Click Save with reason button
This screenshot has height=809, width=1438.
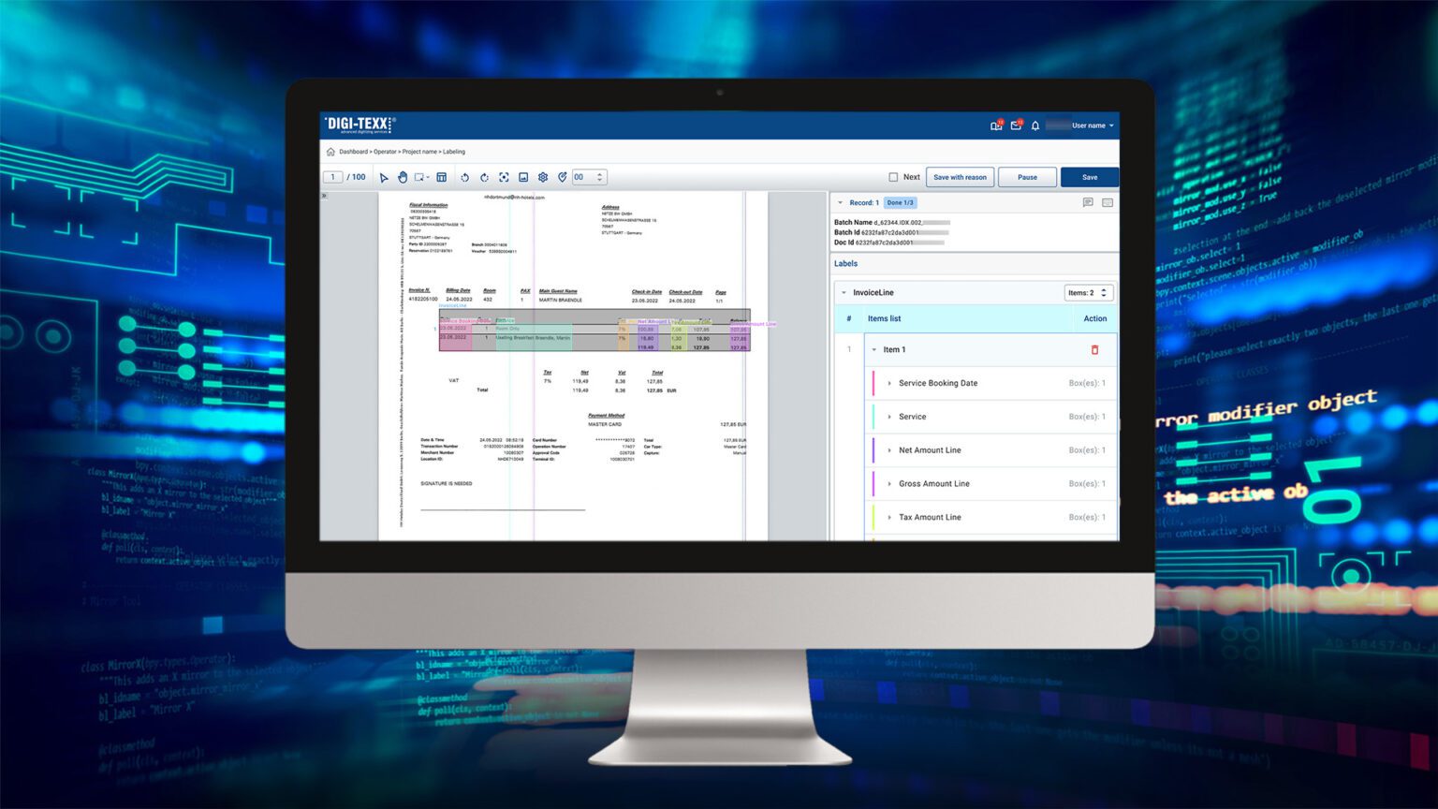pyautogui.click(x=960, y=177)
